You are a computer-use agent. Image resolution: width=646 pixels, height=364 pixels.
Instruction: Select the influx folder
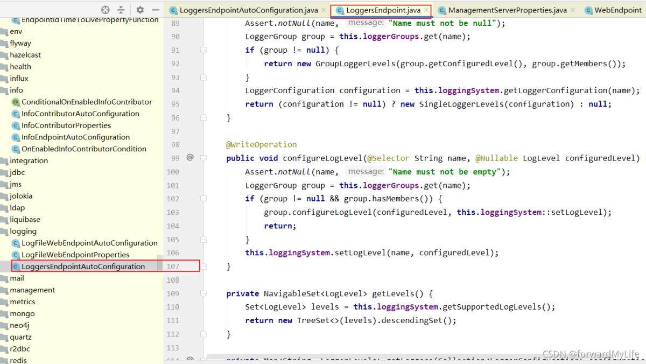click(19, 78)
